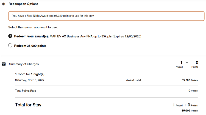Click the Redemption Options heading
Viewport: 206px width, 115px height.
click(x=23, y=4)
